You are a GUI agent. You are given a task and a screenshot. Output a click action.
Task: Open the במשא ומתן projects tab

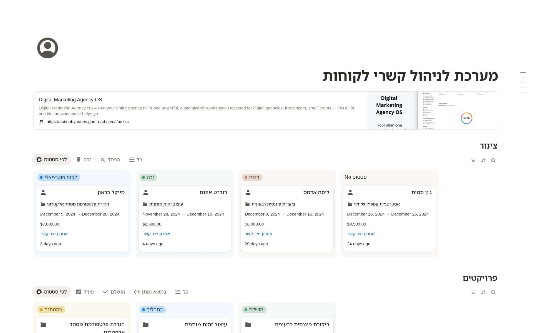click(150, 292)
